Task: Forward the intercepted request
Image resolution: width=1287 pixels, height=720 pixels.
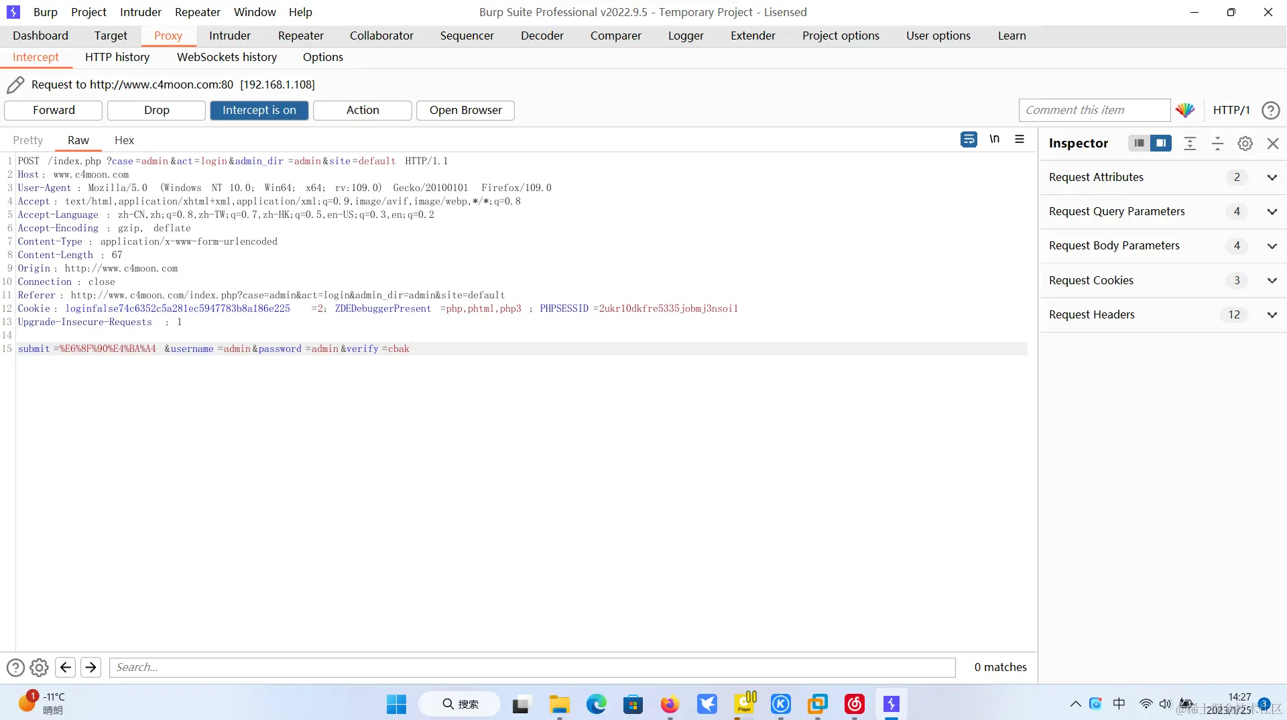Action: point(54,110)
